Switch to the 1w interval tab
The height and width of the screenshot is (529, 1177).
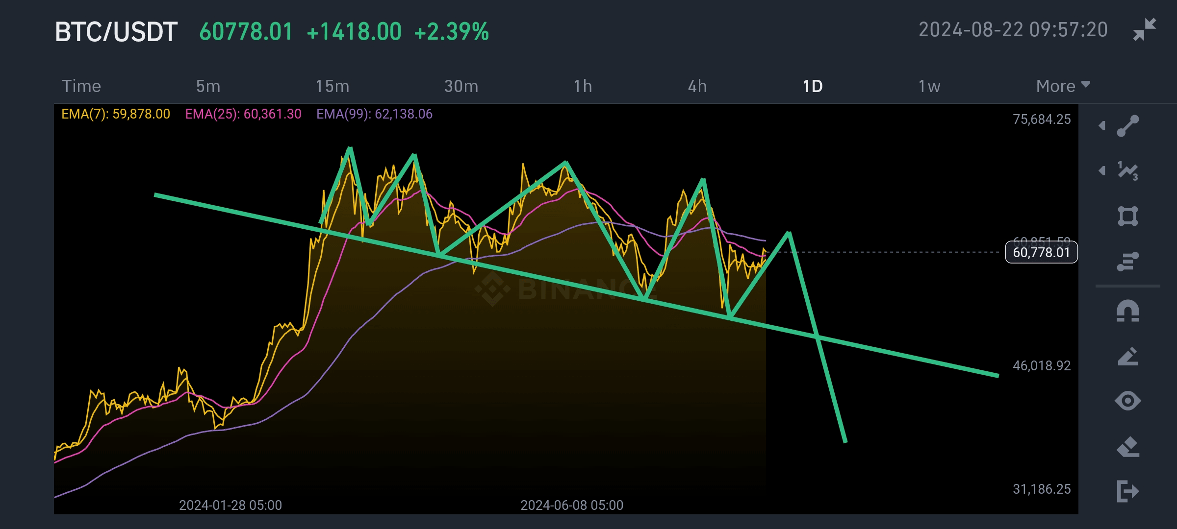click(929, 86)
